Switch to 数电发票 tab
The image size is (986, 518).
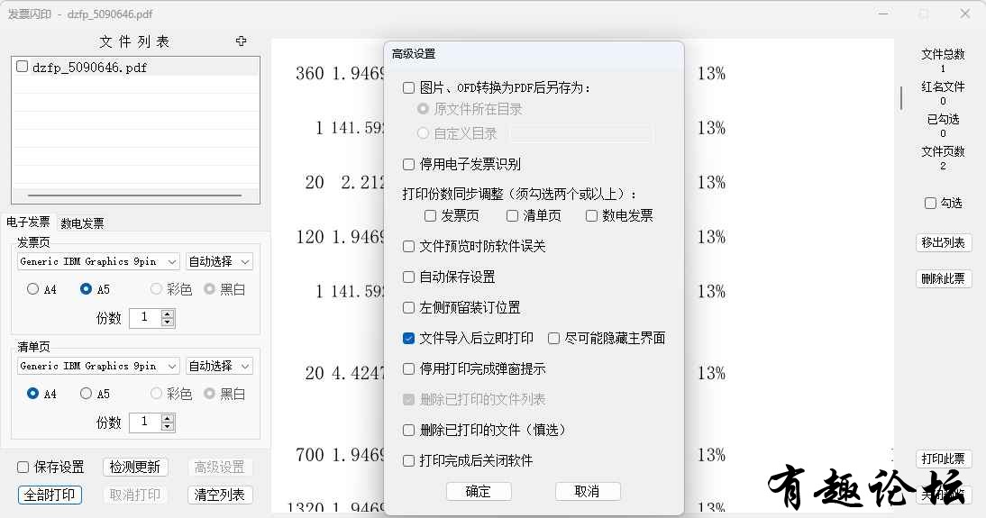[x=82, y=223]
